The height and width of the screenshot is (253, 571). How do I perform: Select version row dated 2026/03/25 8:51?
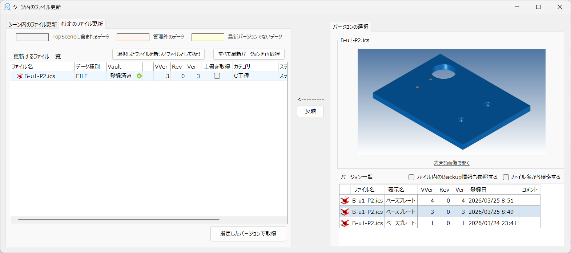pos(440,200)
